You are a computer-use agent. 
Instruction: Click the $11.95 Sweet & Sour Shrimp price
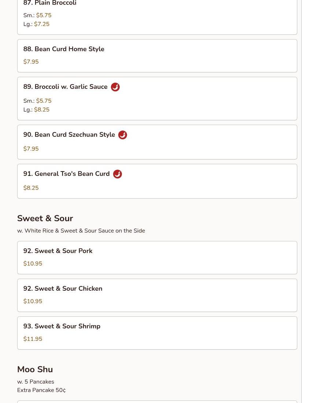tap(33, 339)
